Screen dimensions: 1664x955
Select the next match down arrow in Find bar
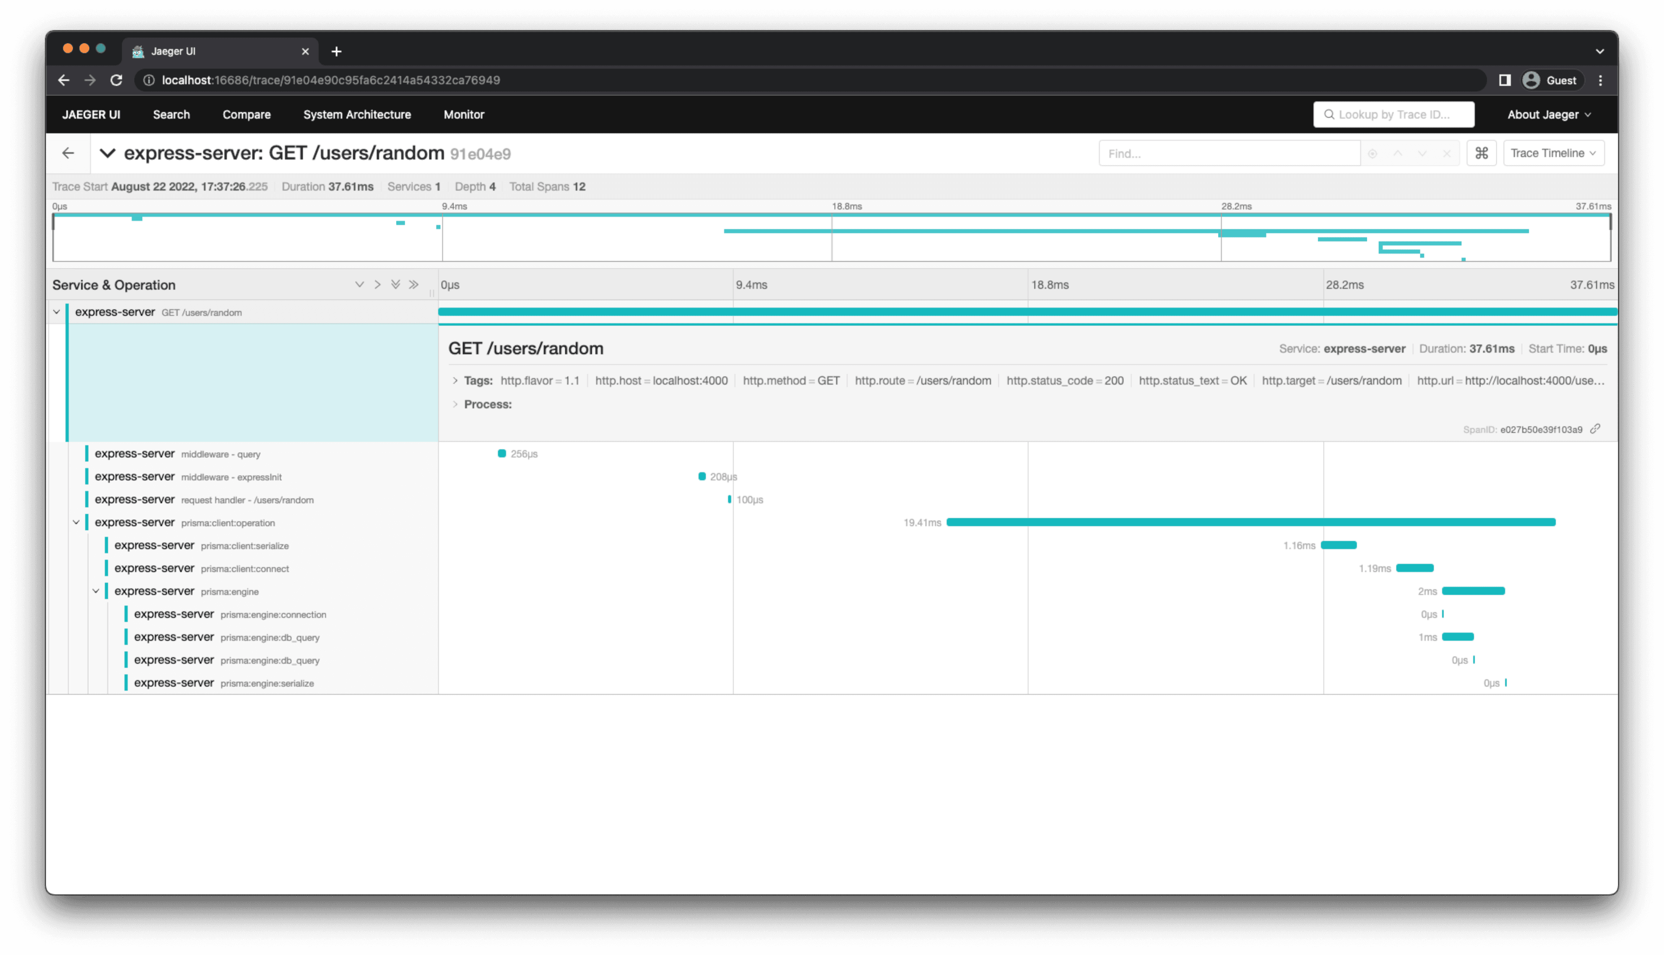(1423, 153)
